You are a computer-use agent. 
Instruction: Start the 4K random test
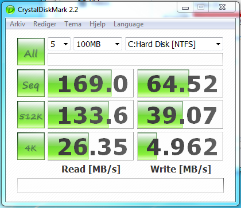(x=31, y=146)
